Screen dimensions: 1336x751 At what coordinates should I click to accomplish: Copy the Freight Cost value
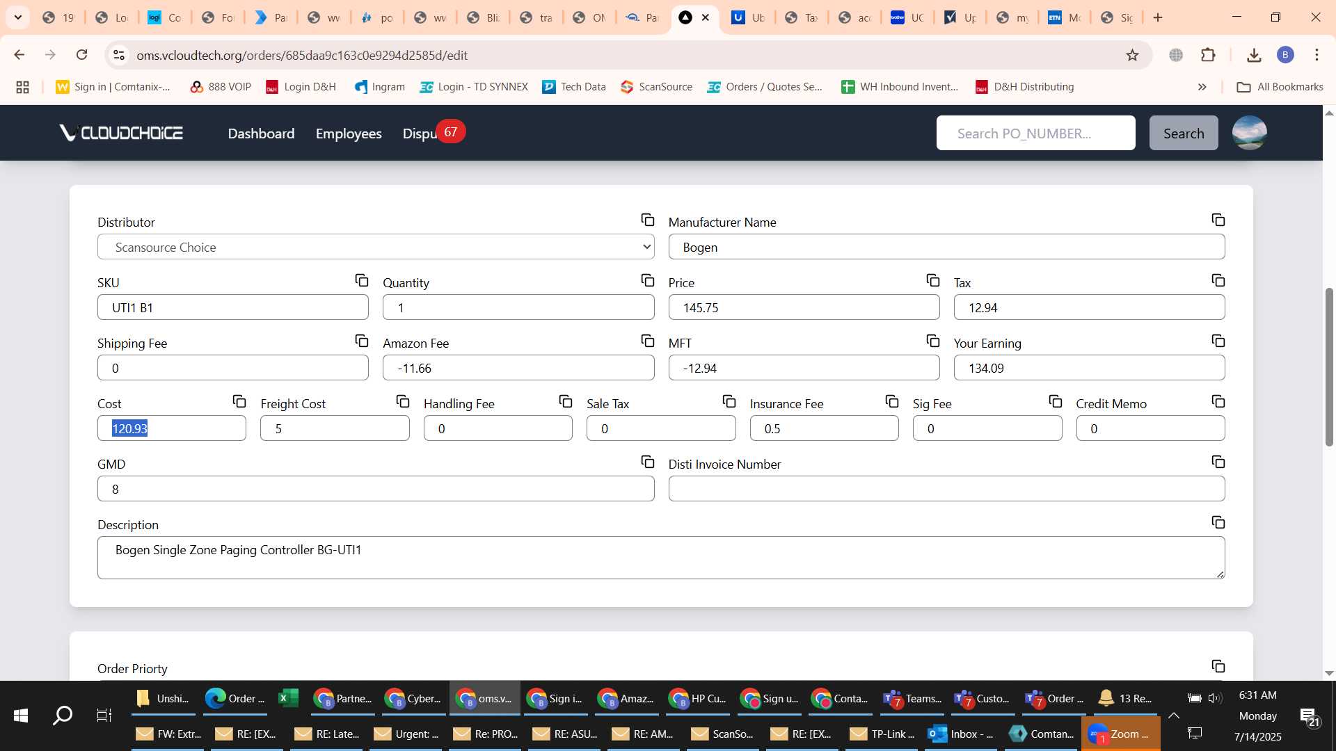[x=403, y=401]
